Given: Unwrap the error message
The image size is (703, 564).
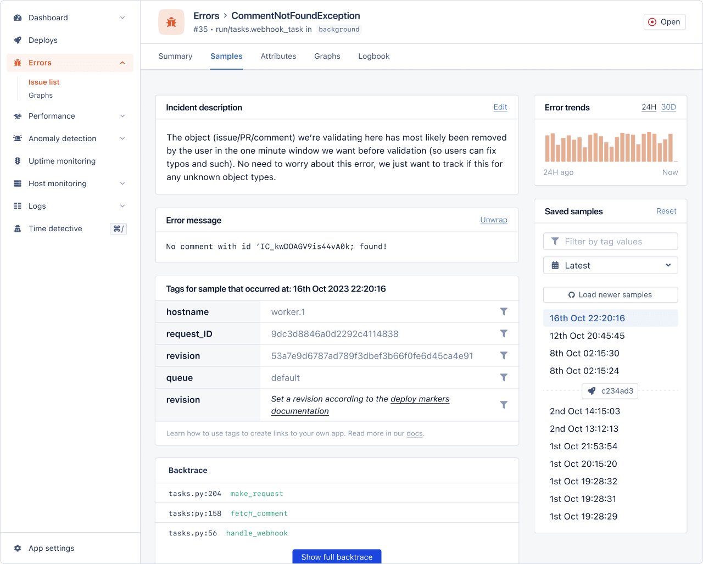Looking at the screenshot, I should pos(494,220).
